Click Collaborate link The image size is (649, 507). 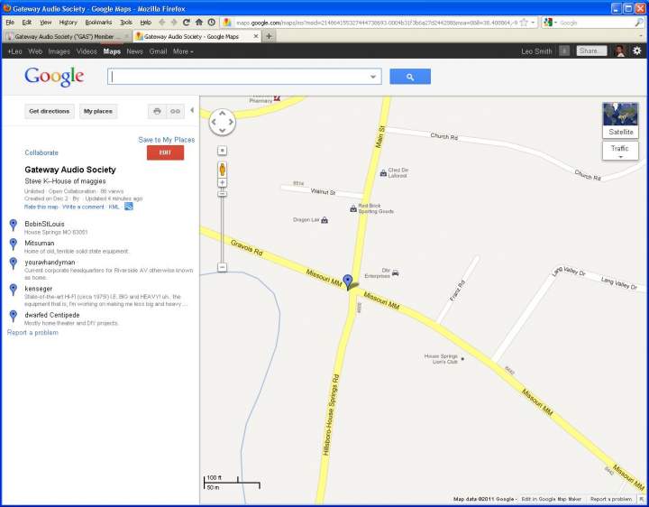pyautogui.click(x=41, y=152)
